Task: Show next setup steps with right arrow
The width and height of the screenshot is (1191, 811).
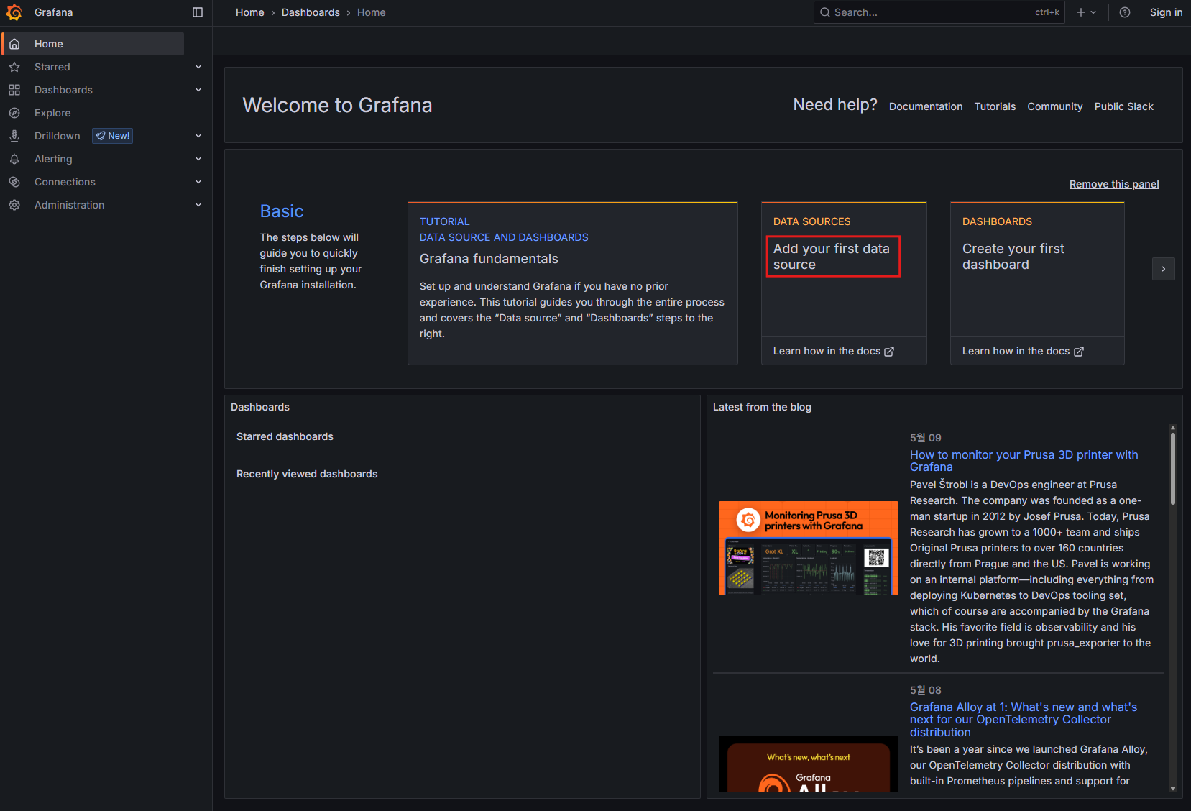Action: [1163, 269]
